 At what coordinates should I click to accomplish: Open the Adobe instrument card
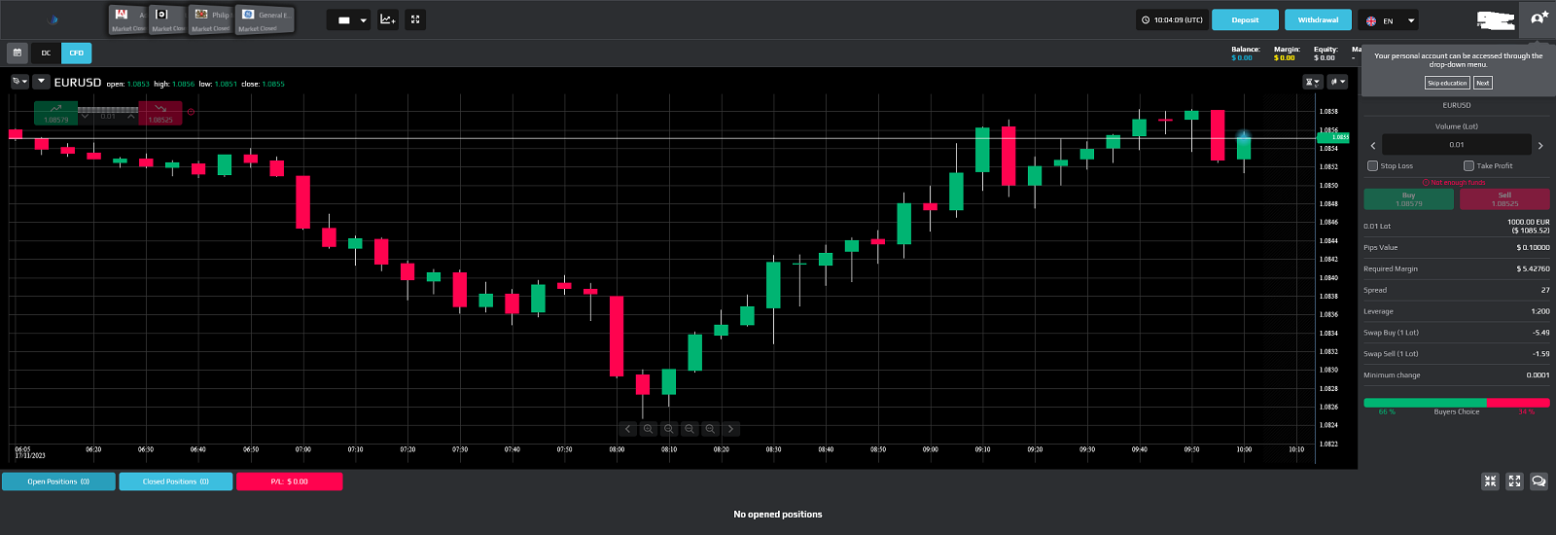pos(127,19)
